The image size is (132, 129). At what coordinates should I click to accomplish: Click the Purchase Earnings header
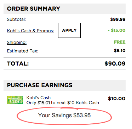point(64,85)
